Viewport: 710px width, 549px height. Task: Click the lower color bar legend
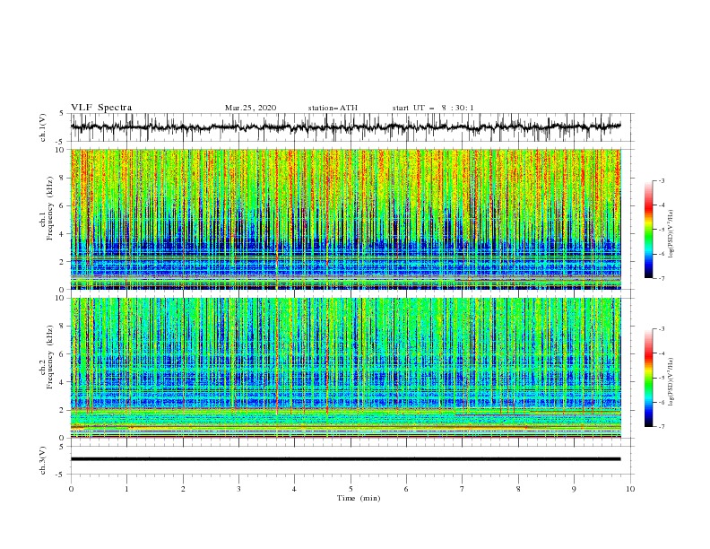click(x=648, y=378)
